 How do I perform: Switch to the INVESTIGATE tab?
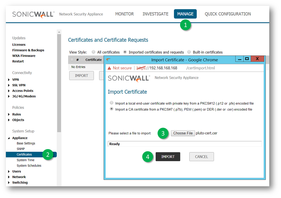click(x=155, y=14)
